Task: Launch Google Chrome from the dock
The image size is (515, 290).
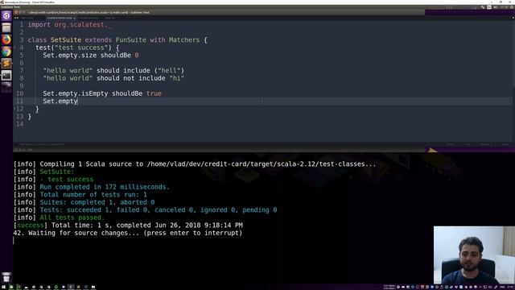Action: [6, 52]
